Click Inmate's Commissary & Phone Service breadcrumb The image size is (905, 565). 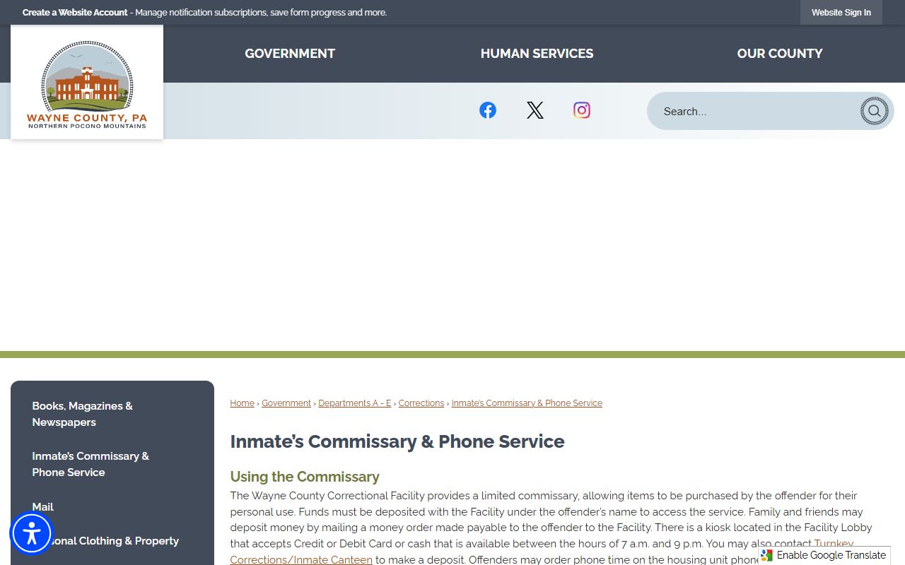click(x=527, y=403)
